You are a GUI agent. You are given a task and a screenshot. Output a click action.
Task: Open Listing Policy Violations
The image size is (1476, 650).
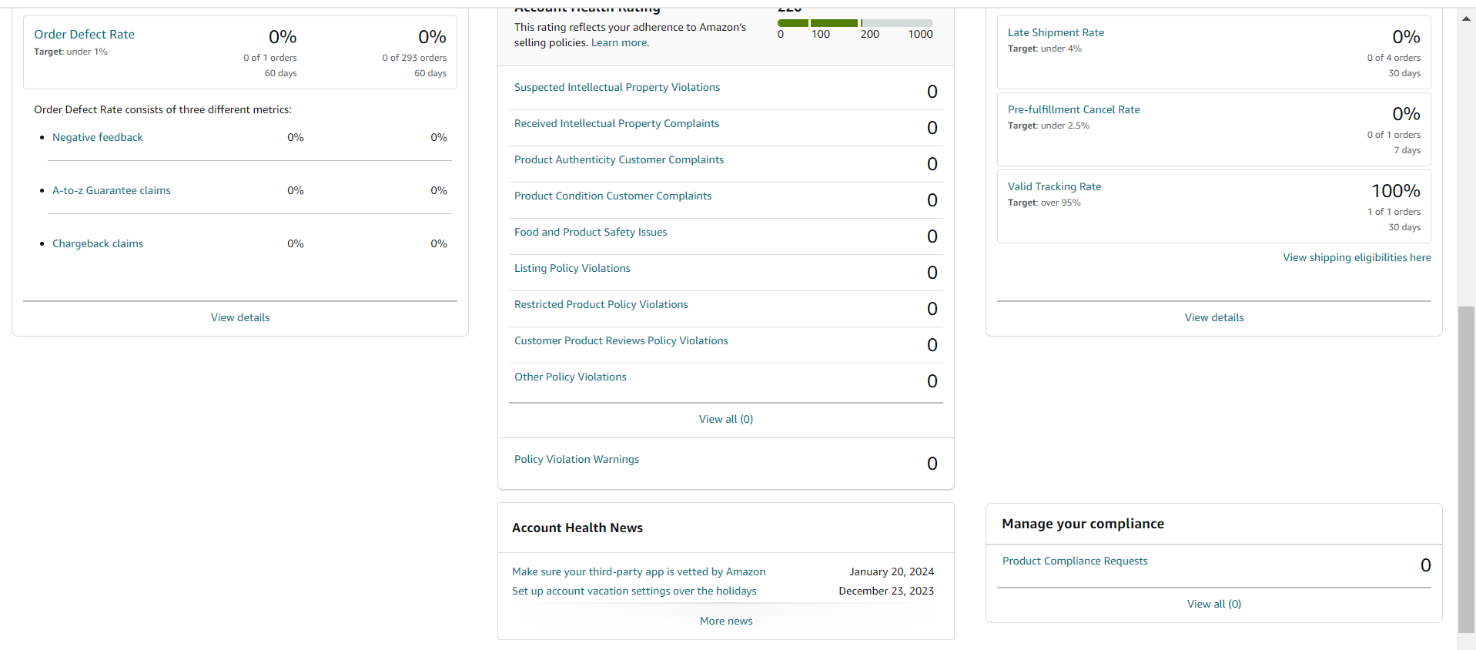point(572,268)
